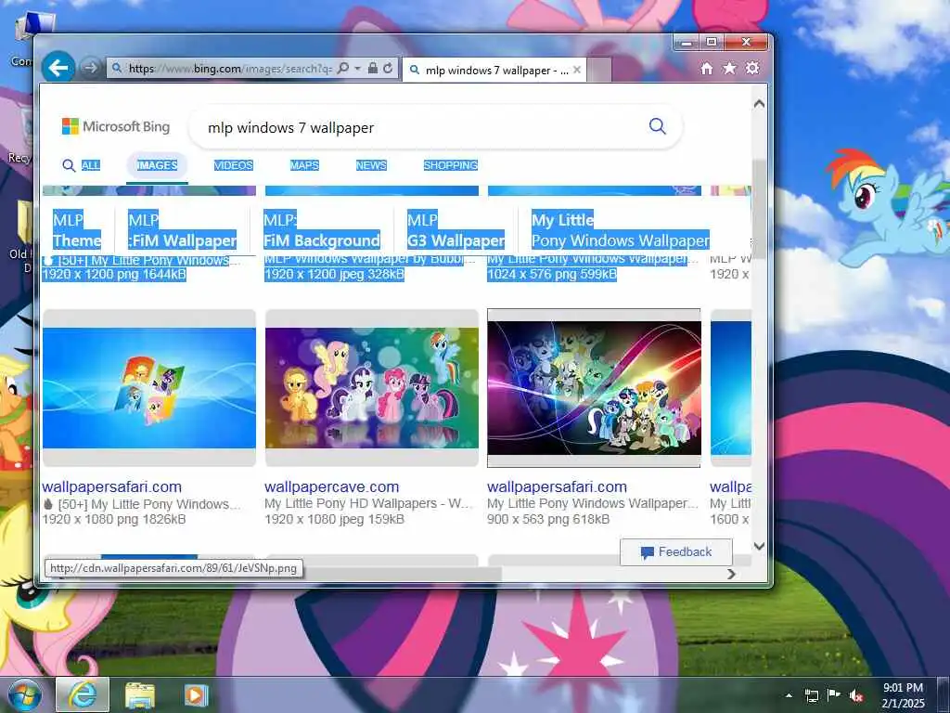This screenshot has width=950, height=713.
Task: Show hidden tray icons arrow
Action: point(789,695)
